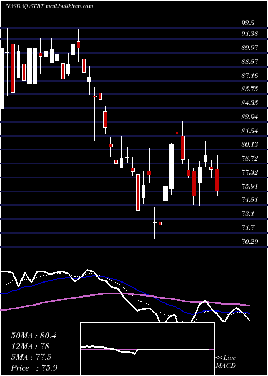Screen dimensions: 268x376
Task: Click the 70.29 price axis label
Action: [249, 241]
